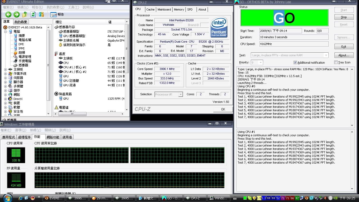Uncheck Additional notification in ORTHOS
Screen dimensions: 359x202
coord(295,63)
